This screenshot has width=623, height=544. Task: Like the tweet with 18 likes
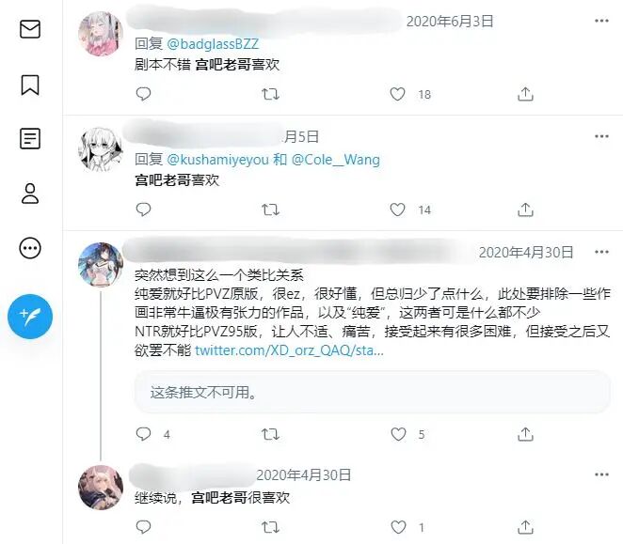pos(397,94)
